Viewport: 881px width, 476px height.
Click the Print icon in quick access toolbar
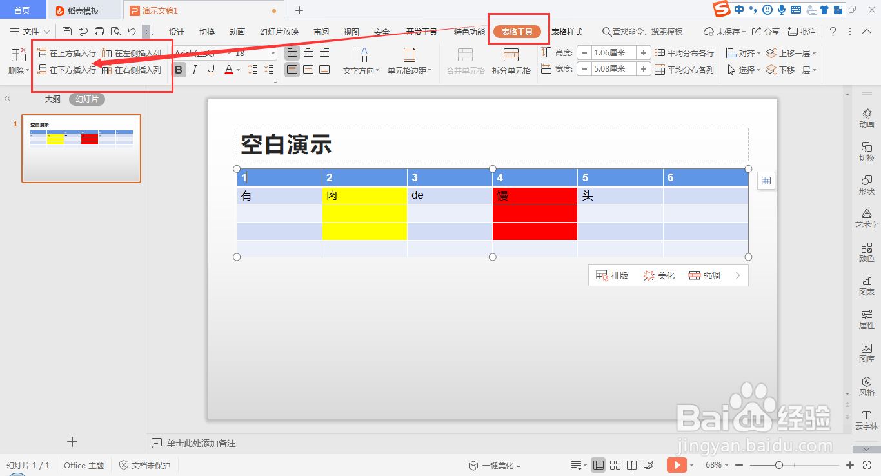coord(99,32)
